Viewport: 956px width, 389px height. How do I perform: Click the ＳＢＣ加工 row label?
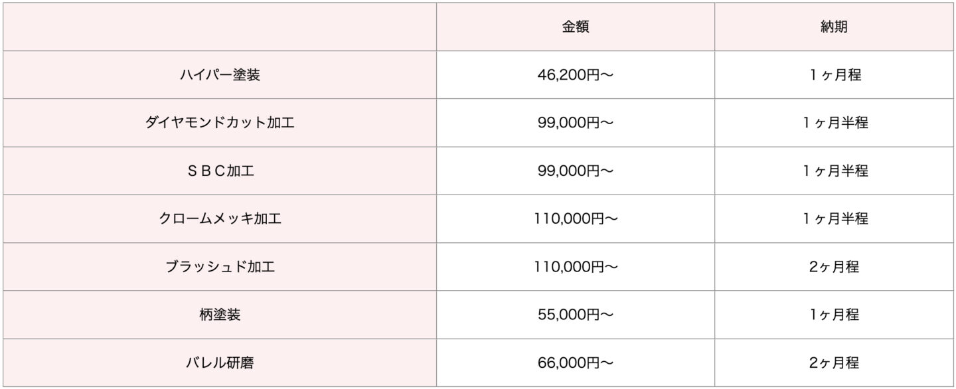[220, 171]
